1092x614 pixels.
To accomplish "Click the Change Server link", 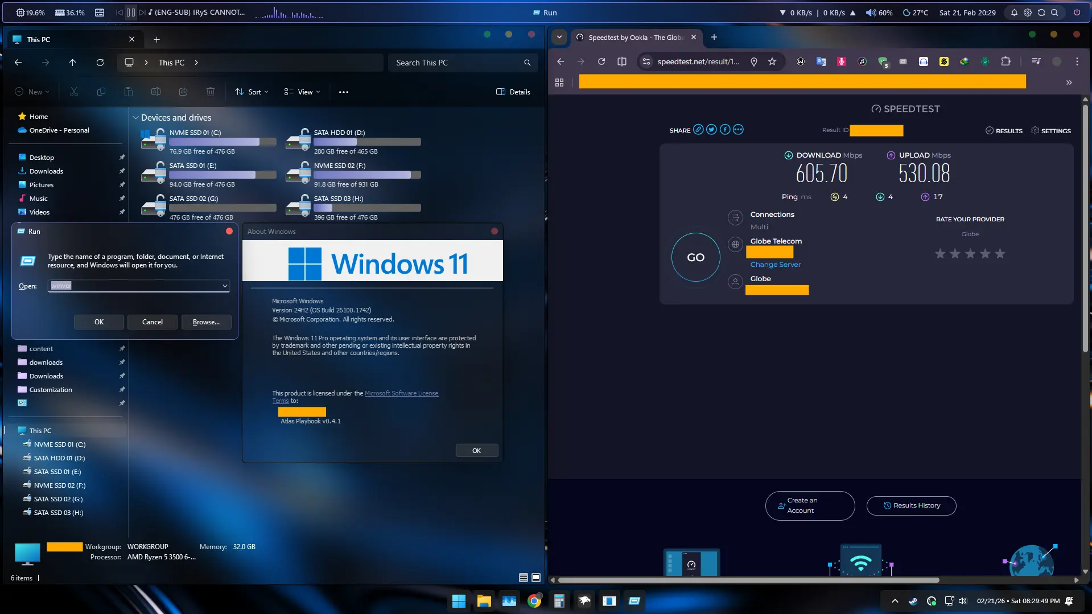I will click(775, 265).
